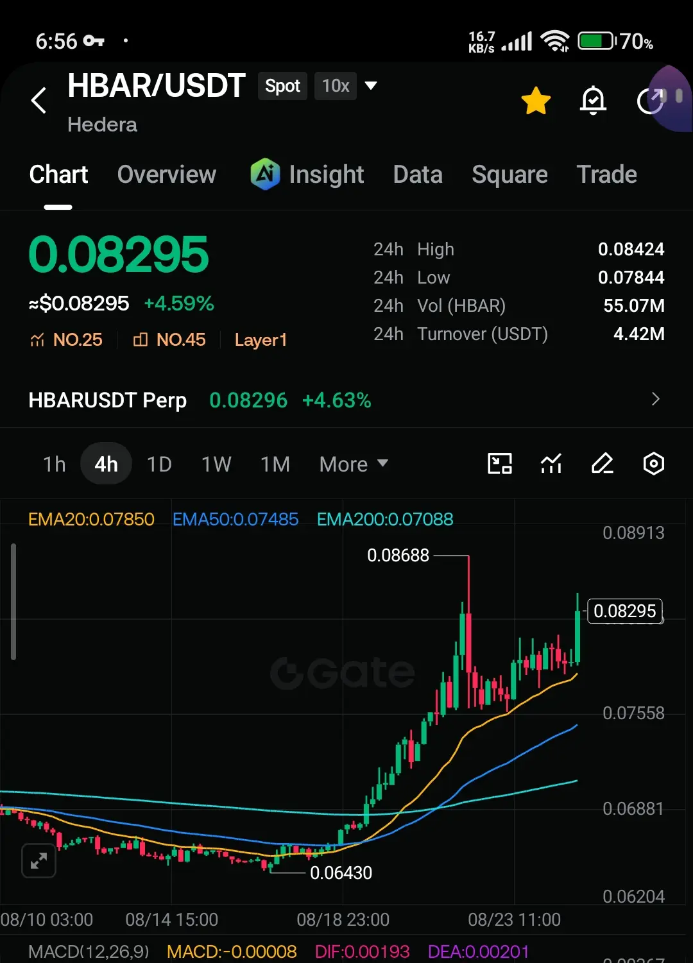The image size is (693, 963).
Task: Tap the MACD(12,26,9) indicator label
Action: (x=89, y=951)
